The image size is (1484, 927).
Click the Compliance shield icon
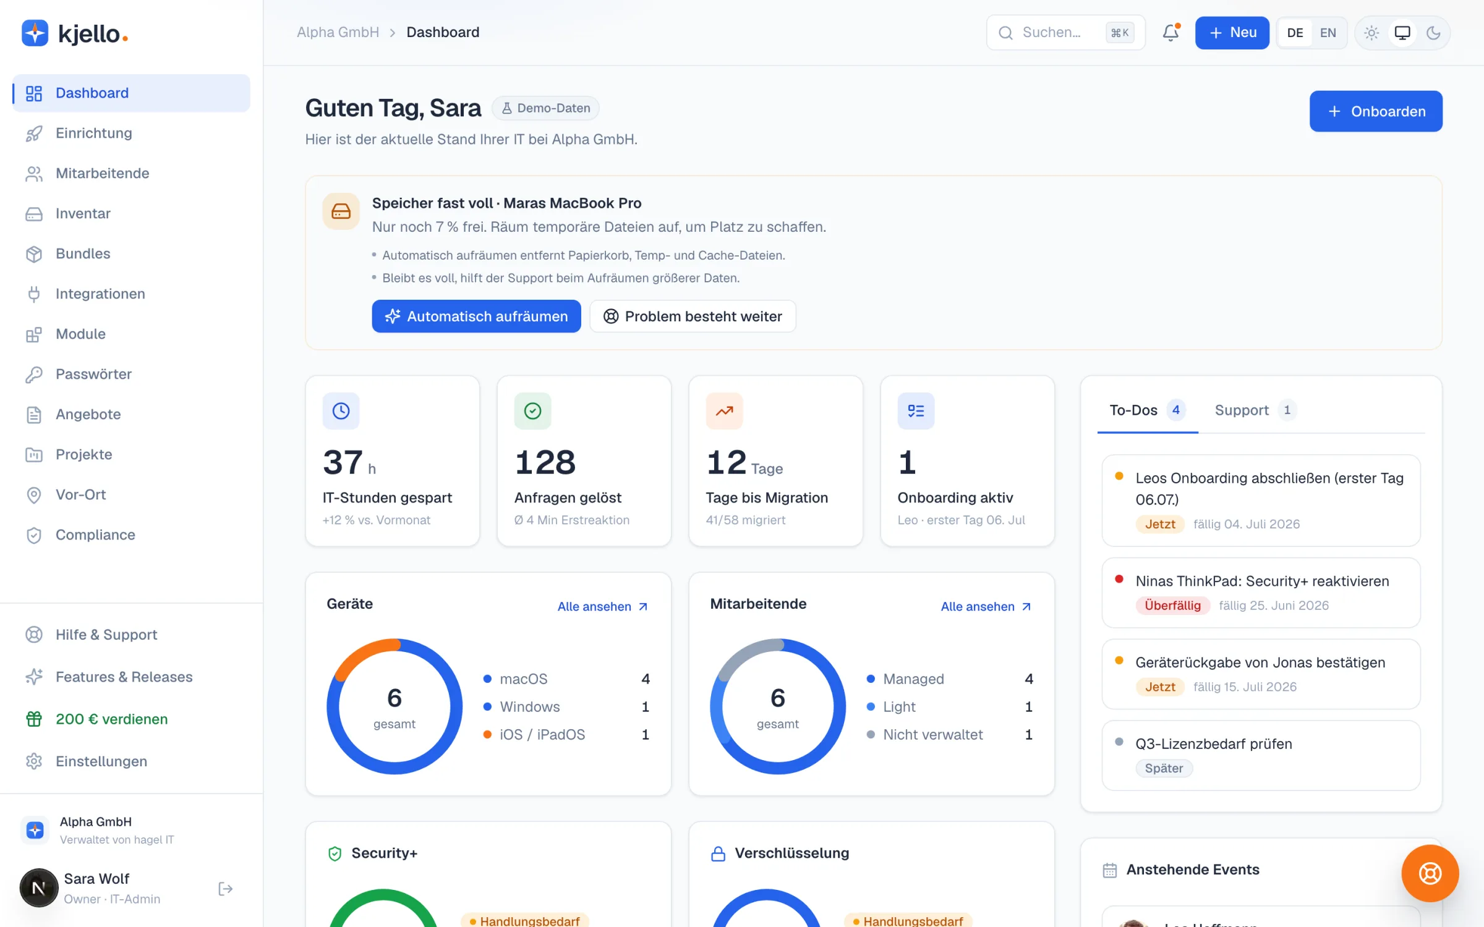tap(34, 535)
